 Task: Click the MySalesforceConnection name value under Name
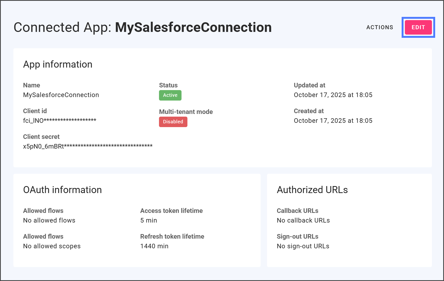point(61,95)
